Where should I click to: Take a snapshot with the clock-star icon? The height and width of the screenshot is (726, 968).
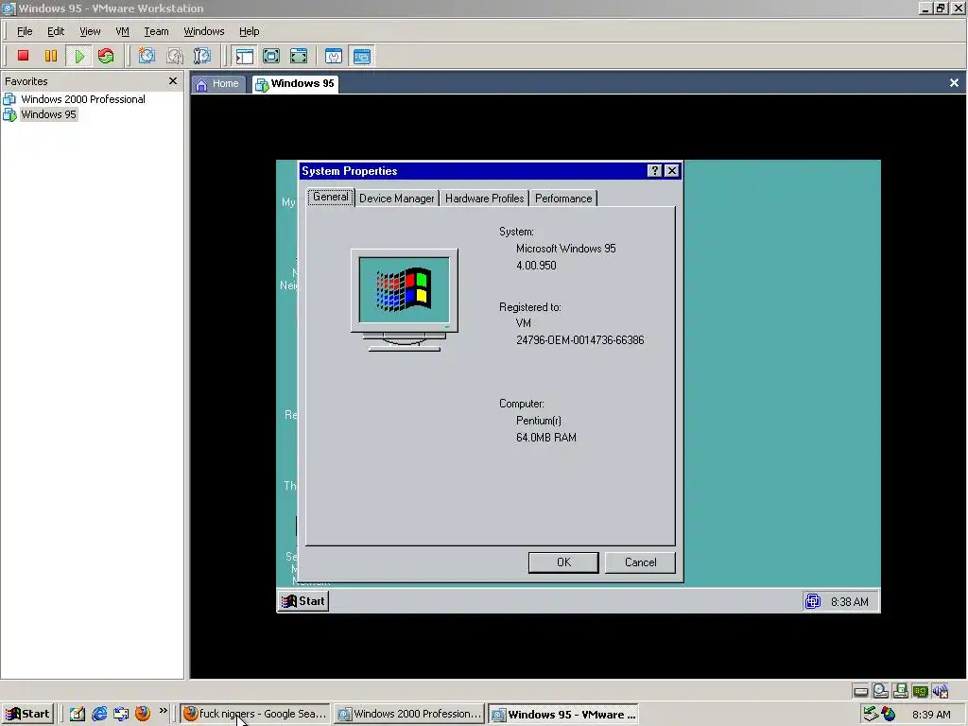pyautogui.click(x=147, y=56)
